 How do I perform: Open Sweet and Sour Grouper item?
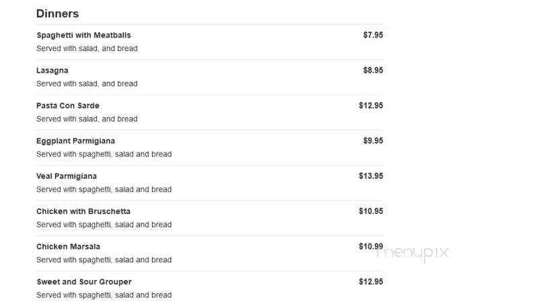click(x=84, y=282)
